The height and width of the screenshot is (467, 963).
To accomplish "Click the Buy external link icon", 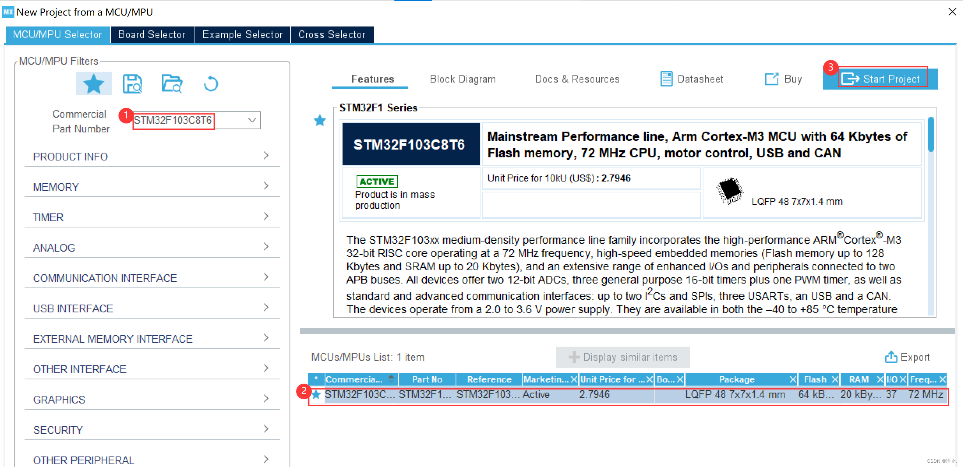I will (x=772, y=79).
